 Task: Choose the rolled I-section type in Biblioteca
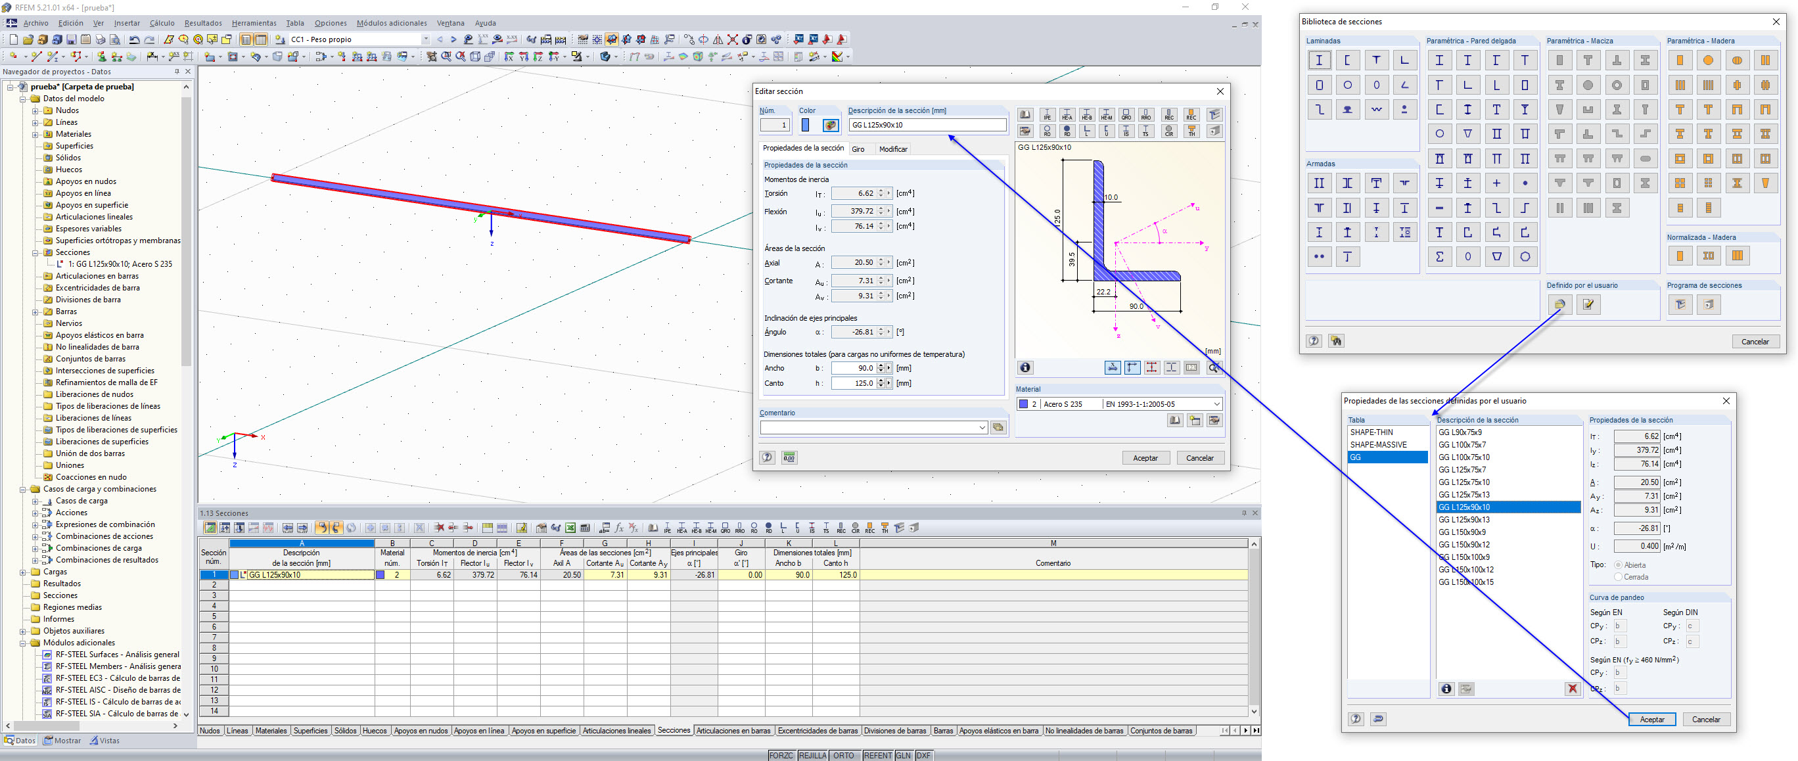tap(1318, 60)
